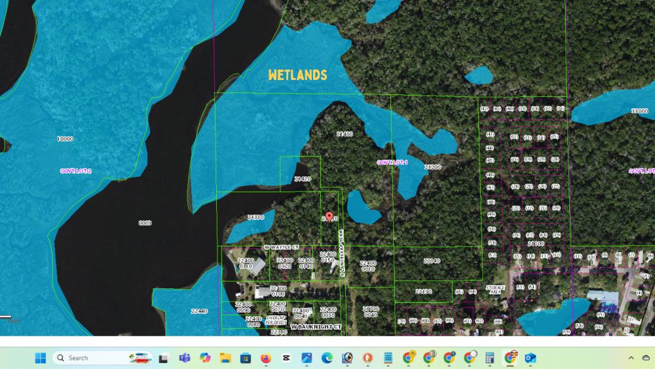Launch DuckDuckGo browser from the taskbar
The width and height of the screenshot is (655, 369).
(x=367, y=358)
